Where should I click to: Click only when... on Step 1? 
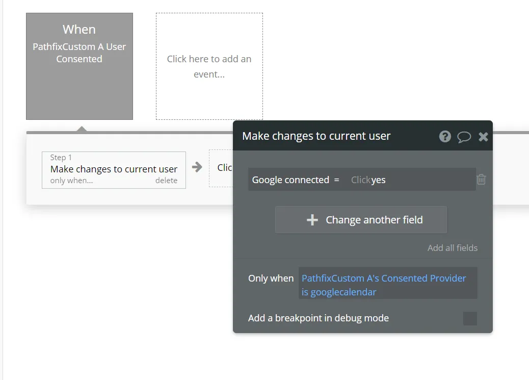71,181
